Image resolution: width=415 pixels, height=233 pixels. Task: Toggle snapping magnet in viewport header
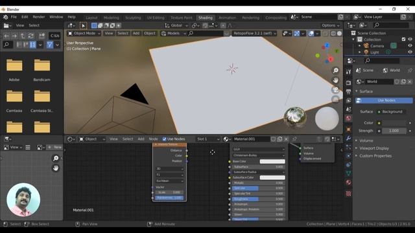click(205, 26)
